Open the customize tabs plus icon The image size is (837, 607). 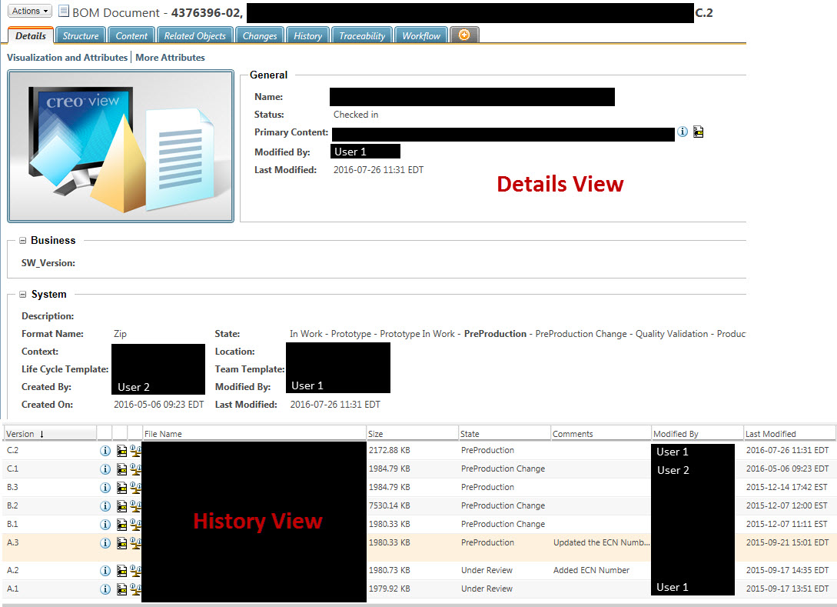click(464, 34)
